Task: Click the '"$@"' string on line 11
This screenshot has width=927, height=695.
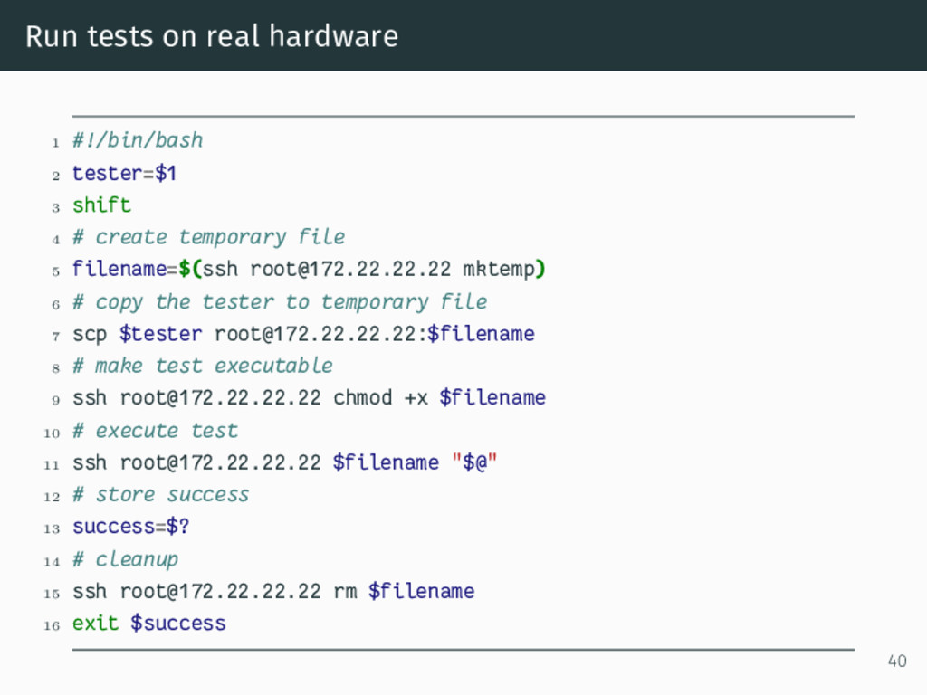Action: pyautogui.click(x=474, y=462)
